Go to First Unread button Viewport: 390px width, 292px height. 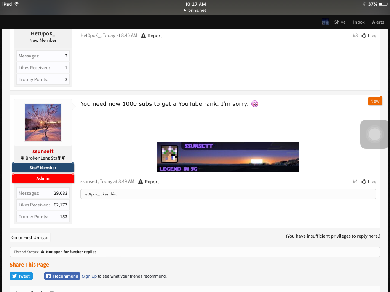tap(30, 238)
